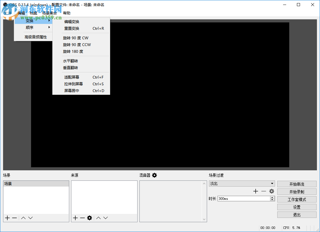The height and width of the screenshot is (232, 320).
Task: Increase transition duration with the stepper arrow
Action: click(272, 197)
